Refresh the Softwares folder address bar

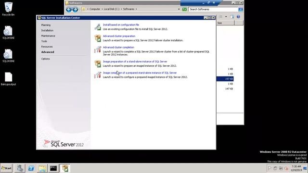click(x=184, y=9)
